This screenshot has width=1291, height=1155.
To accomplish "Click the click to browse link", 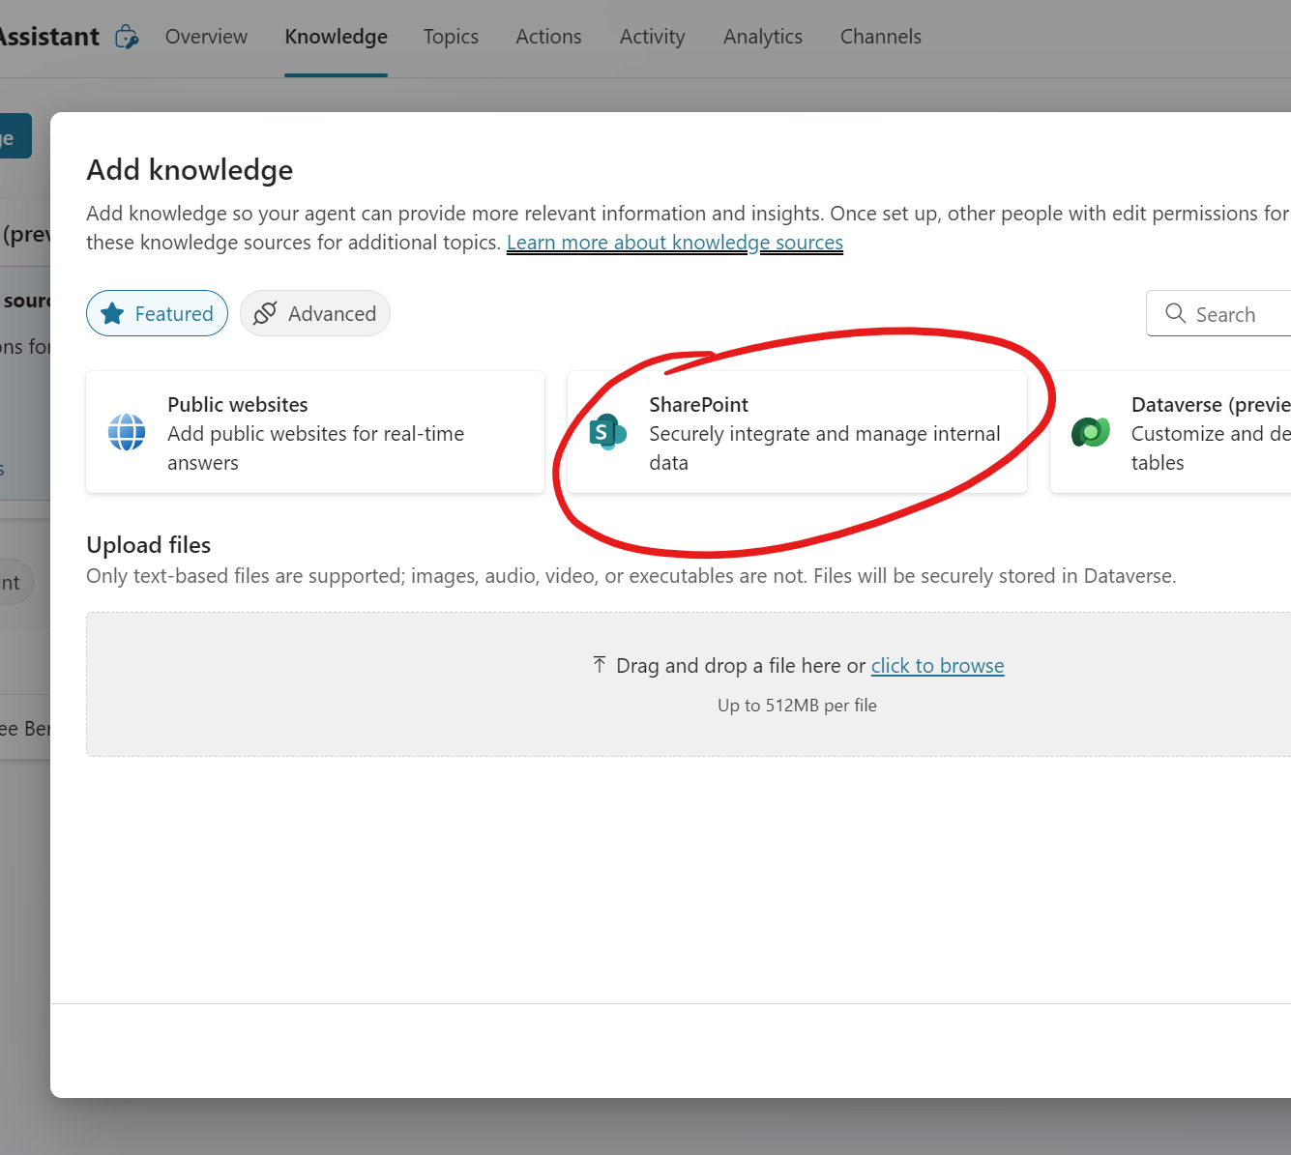I will click(937, 666).
